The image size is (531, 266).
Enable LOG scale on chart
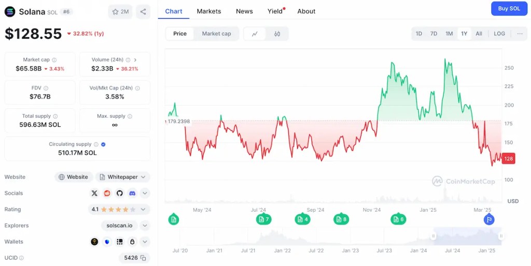coord(499,34)
